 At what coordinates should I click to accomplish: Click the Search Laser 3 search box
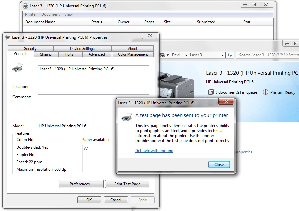pos(268,55)
